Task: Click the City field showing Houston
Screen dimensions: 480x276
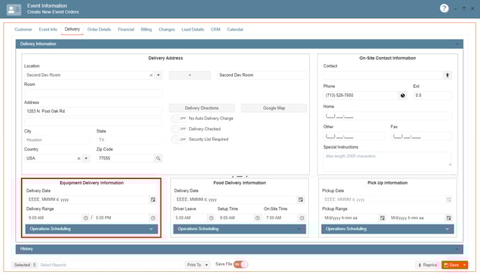Action: tap(57, 140)
